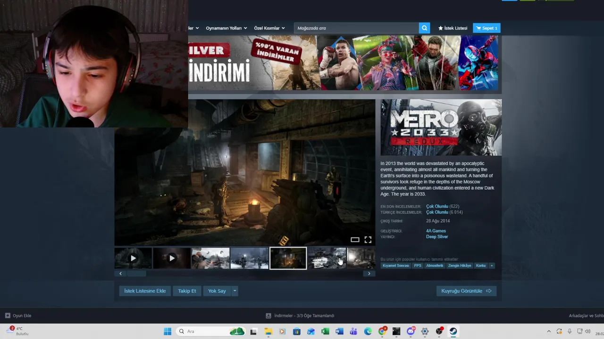Open the Windows Start menu
This screenshot has width=604, height=339.
168,331
